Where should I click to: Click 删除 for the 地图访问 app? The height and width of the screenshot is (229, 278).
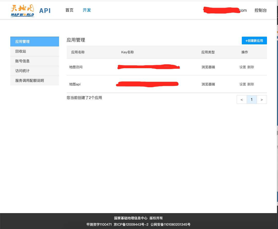(x=251, y=67)
